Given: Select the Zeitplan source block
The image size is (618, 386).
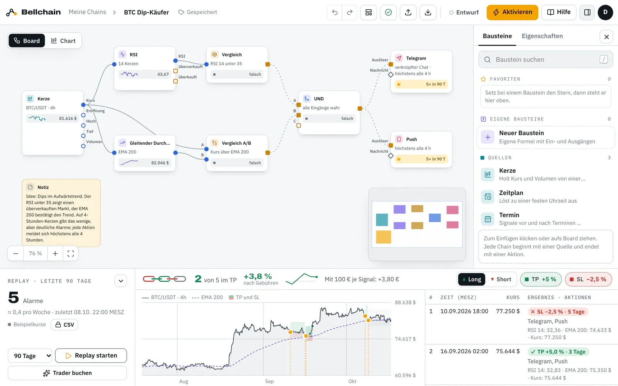Looking at the screenshot, I should point(545,196).
